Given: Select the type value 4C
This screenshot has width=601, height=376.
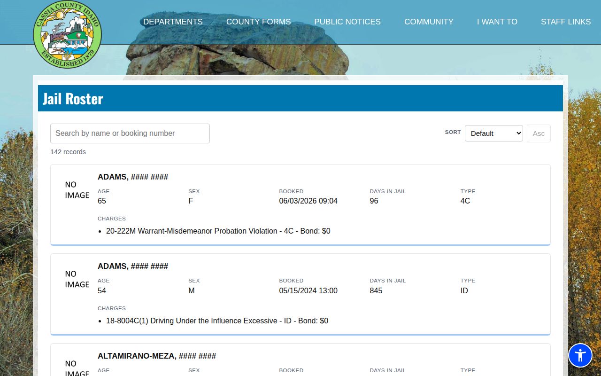Looking at the screenshot, I should click(x=465, y=201).
